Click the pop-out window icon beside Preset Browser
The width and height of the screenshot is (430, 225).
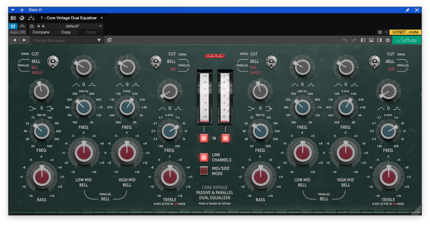tap(110, 40)
